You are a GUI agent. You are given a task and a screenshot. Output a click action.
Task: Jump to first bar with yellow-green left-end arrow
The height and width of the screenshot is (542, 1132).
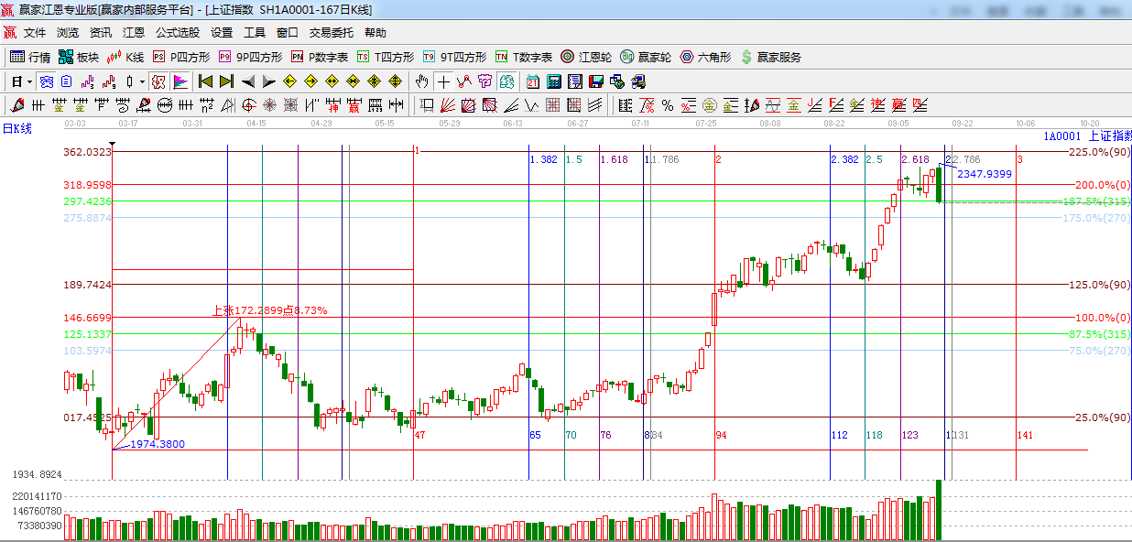(x=205, y=81)
